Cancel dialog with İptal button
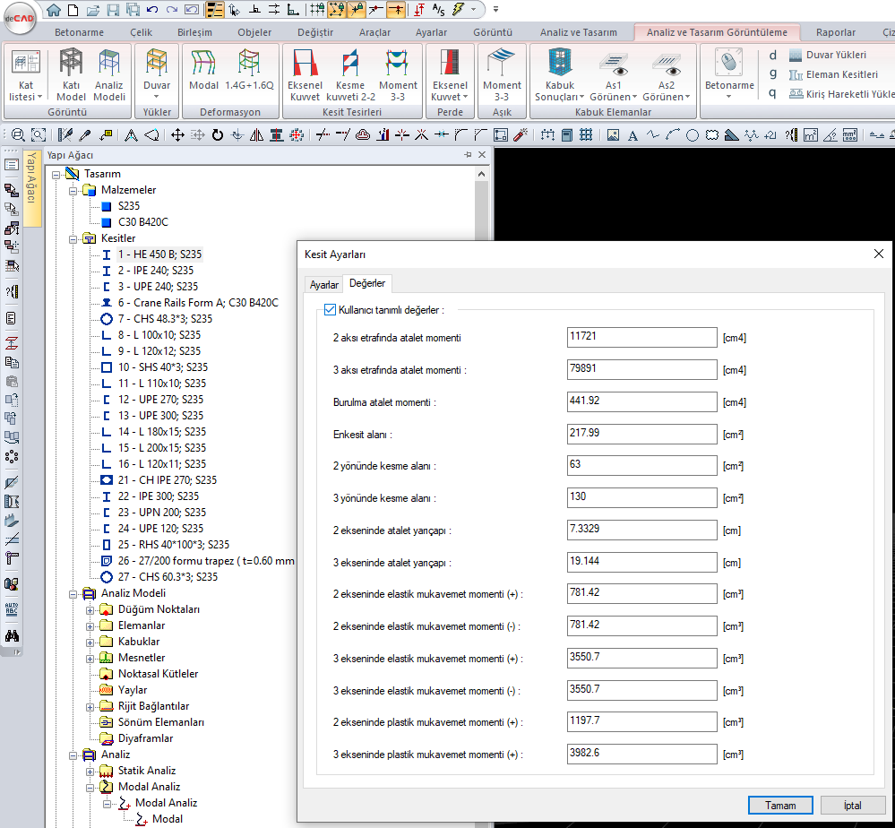 (853, 806)
